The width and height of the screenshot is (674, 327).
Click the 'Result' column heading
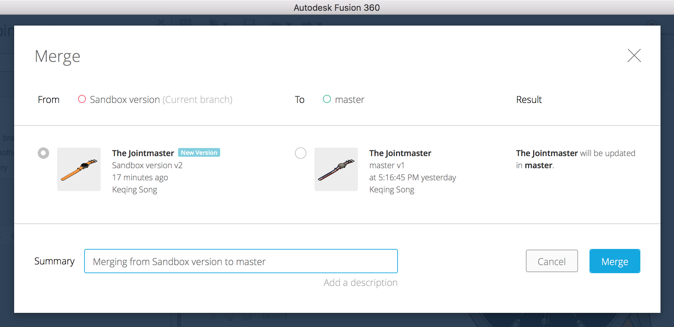tap(529, 100)
